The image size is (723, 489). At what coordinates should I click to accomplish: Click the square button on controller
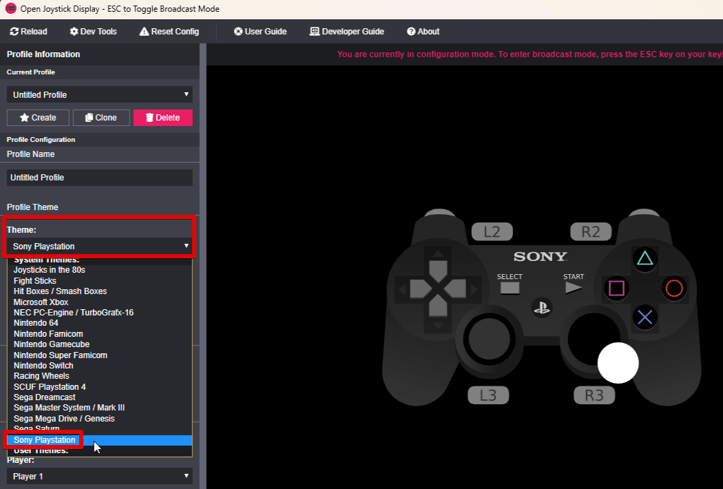point(616,289)
